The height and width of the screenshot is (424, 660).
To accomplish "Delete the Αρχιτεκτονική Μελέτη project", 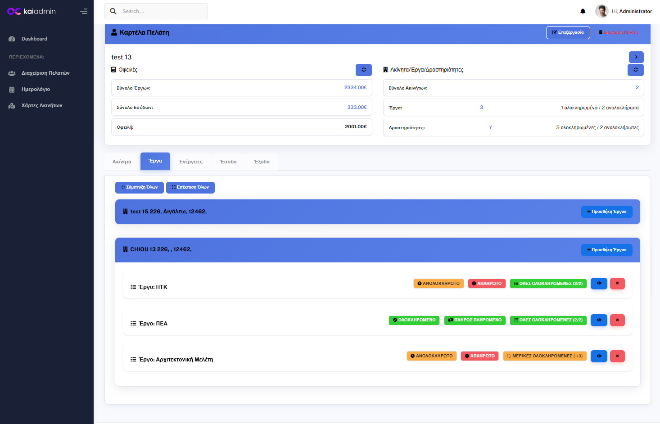I will coord(617,356).
